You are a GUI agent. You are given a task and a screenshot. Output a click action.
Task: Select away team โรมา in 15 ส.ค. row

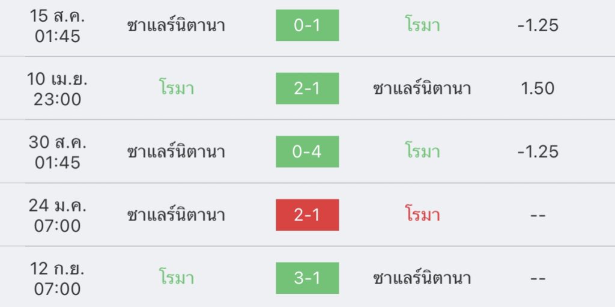422,26
